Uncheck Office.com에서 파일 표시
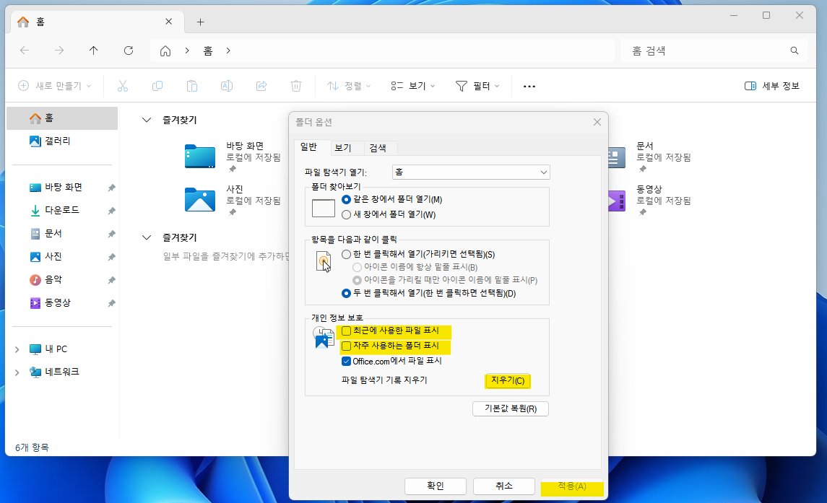The image size is (827, 503). 346,361
